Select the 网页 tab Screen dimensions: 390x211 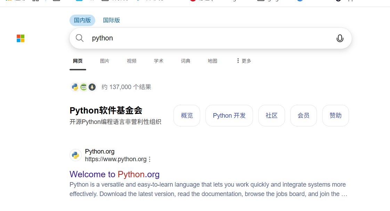tap(78, 61)
